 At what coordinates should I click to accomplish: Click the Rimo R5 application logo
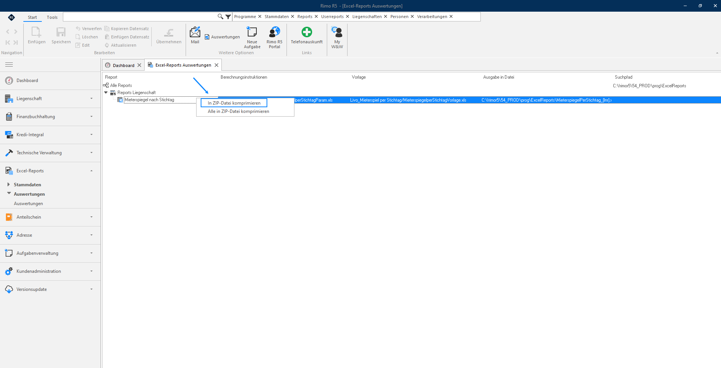coord(11,17)
